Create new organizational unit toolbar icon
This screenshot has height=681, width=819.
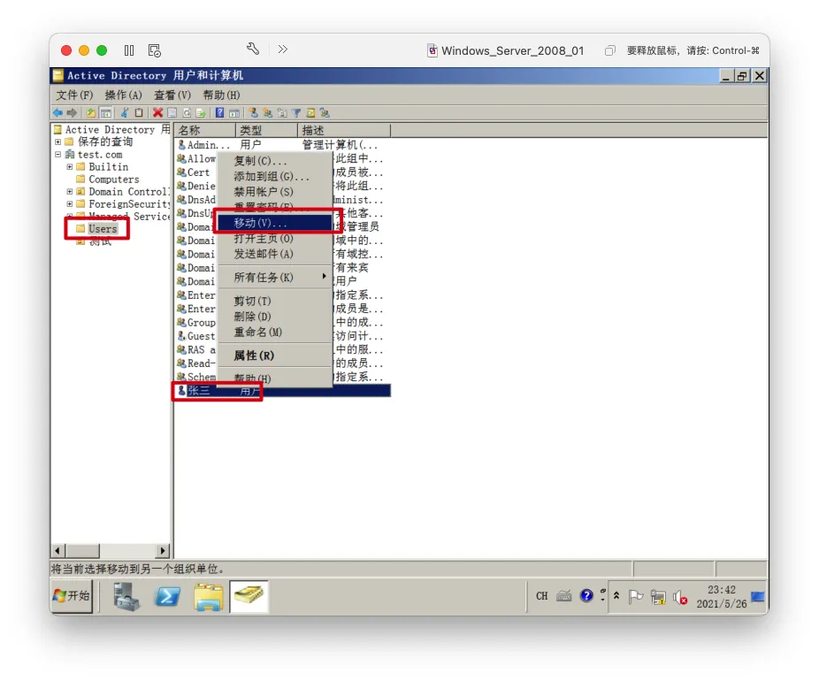pos(282,113)
